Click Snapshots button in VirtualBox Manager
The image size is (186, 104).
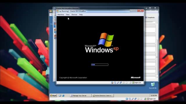coord(150,17)
